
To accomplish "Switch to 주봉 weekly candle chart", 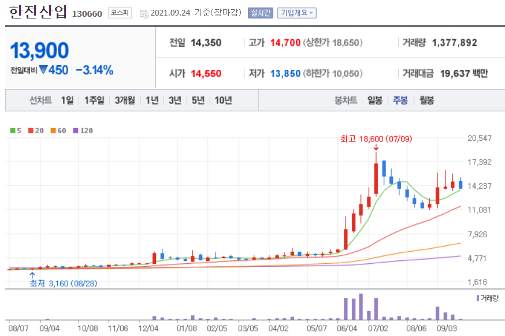I will coord(400,100).
